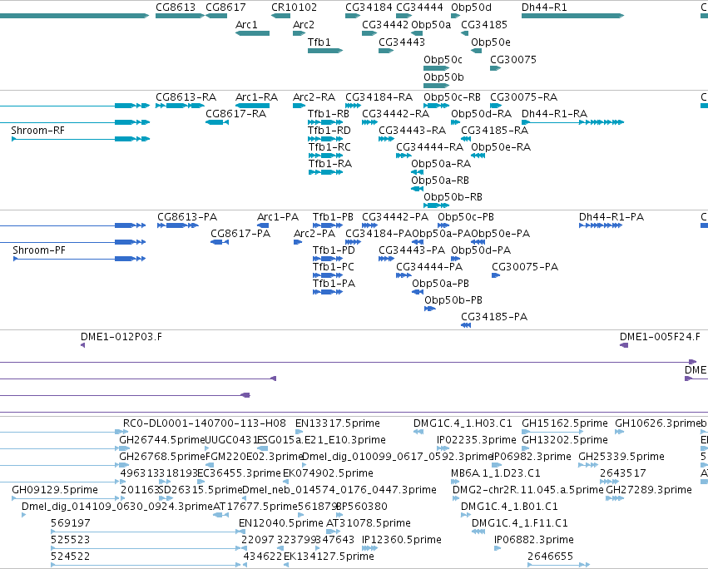This screenshot has height=569, width=708.
Task: Select the Arc2 gene label
Action: coord(304,24)
